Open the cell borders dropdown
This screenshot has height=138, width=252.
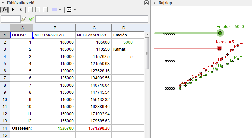tap(71, 10)
